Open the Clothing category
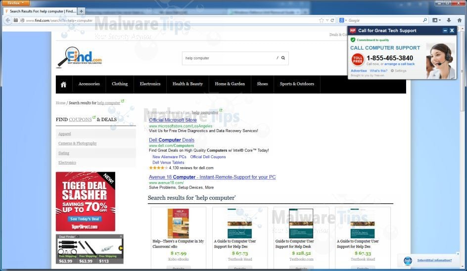 [120, 84]
